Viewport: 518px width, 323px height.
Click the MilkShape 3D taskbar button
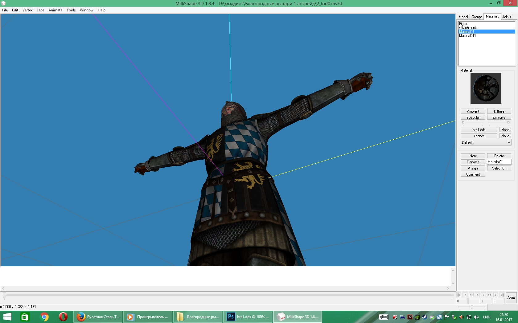coord(298,317)
